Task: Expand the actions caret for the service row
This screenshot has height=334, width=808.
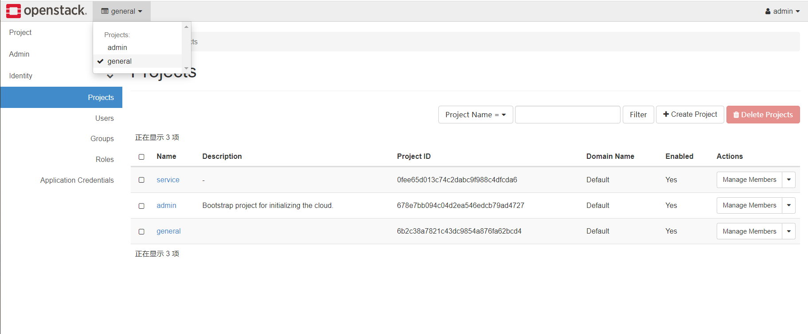Action: click(789, 180)
